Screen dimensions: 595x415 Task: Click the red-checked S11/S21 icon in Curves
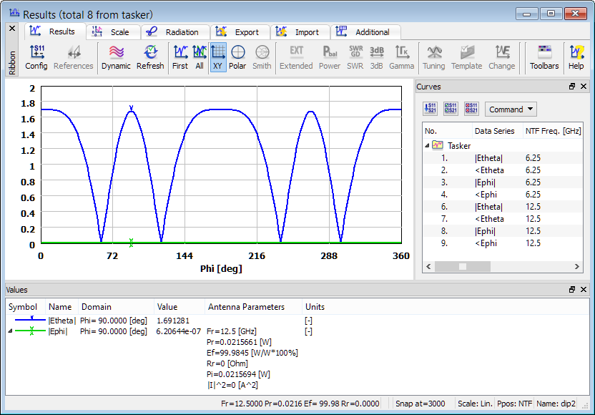coord(471,109)
